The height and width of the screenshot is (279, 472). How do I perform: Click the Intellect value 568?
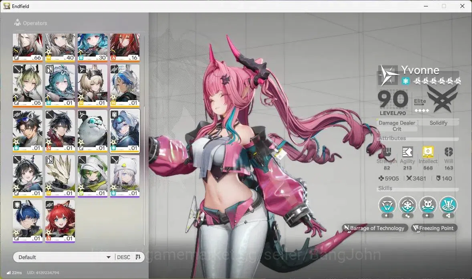(x=428, y=168)
